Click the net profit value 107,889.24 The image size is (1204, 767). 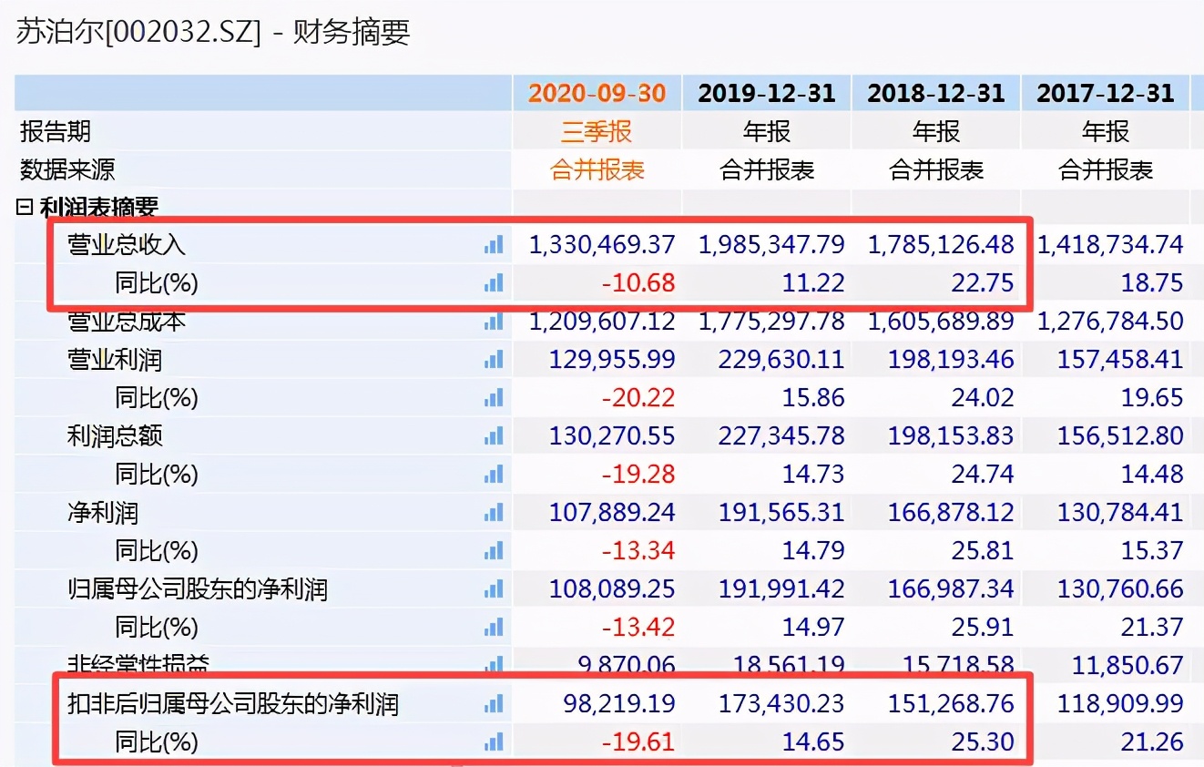612,513
